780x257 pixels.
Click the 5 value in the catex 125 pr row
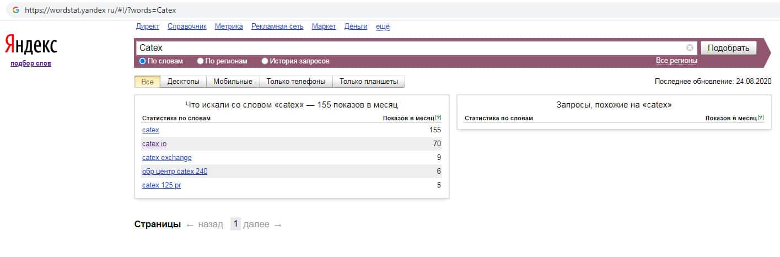439,185
